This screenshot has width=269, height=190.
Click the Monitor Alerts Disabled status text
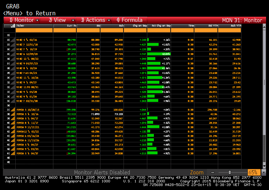[x=102, y=173]
